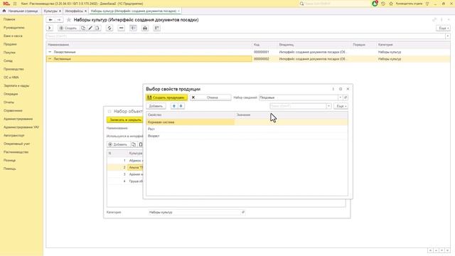Click the Создать продукцию button

click(166, 97)
